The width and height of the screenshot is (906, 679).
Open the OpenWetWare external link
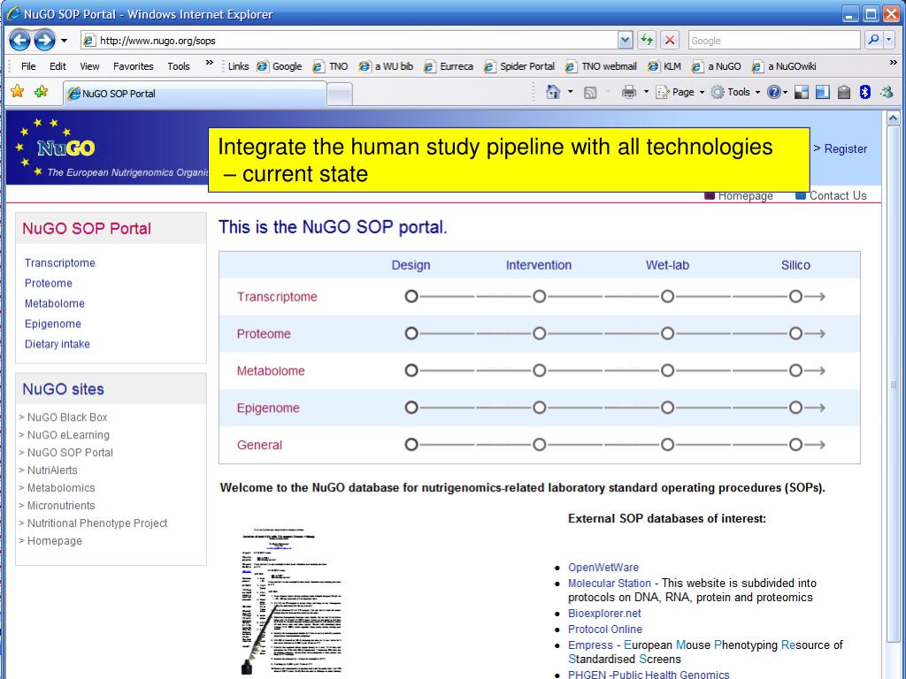coord(603,567)
